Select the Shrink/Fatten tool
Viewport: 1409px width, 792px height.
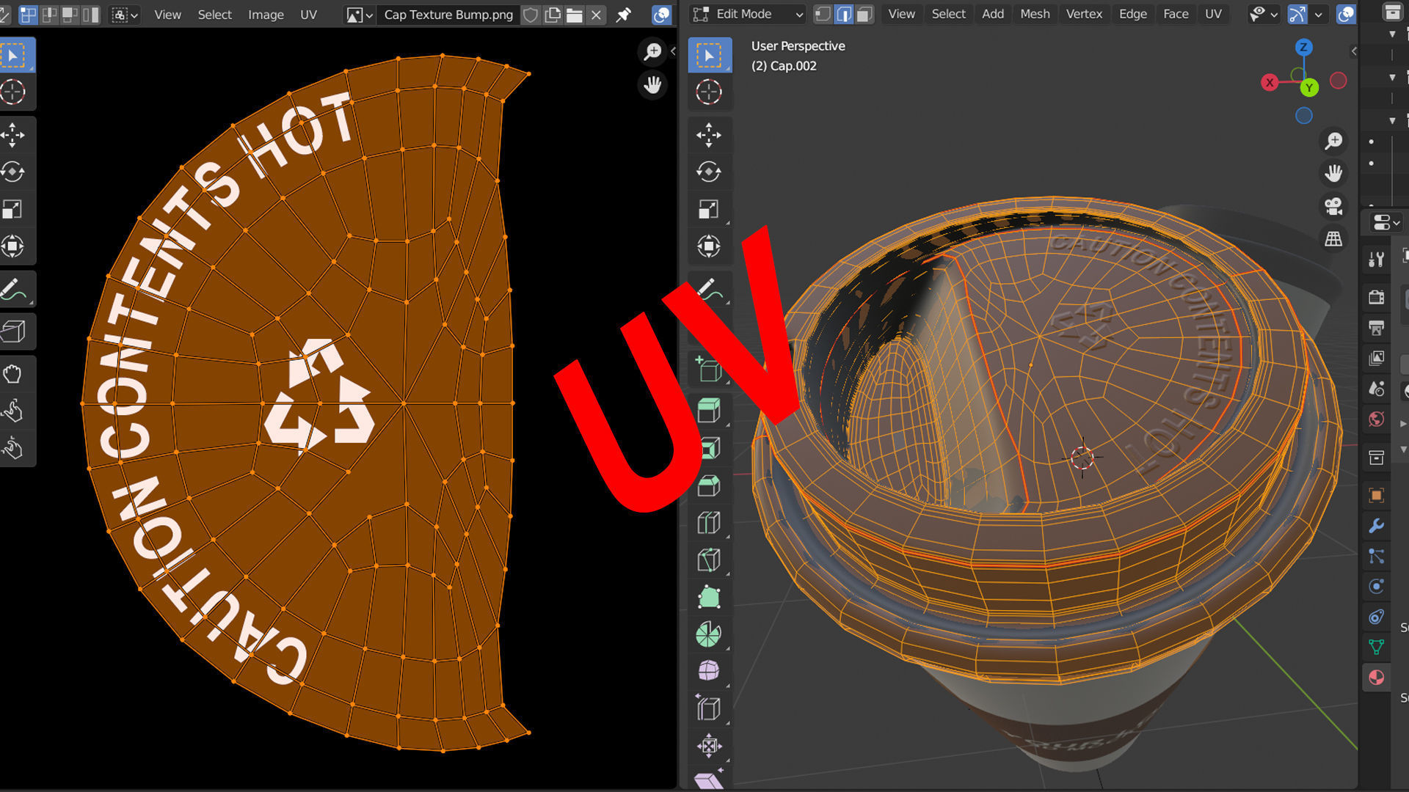[x=709, y=746]
